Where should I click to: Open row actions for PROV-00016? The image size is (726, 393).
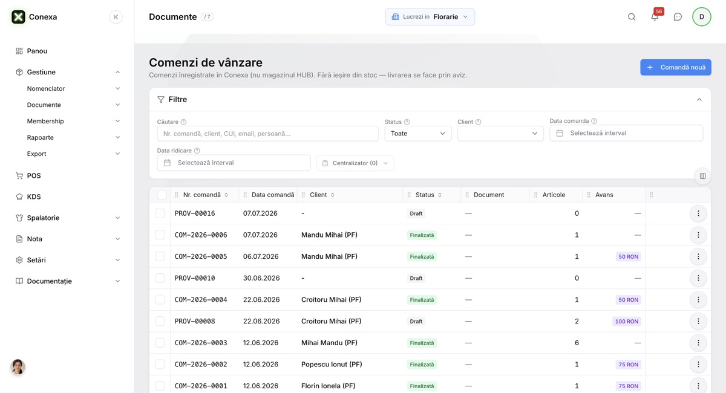pos(698,213)
